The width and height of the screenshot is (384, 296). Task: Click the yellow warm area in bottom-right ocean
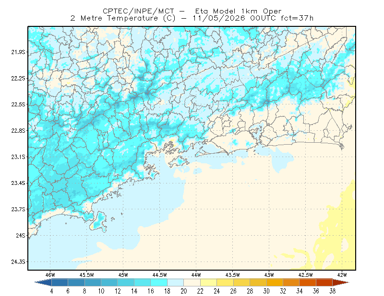point(338,235)
